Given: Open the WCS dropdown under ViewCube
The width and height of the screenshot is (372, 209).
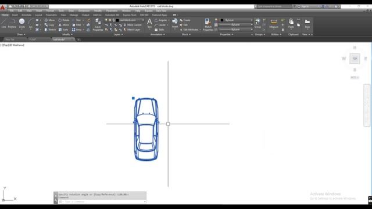Looking at the screenshot, I should (x=355, y=77).
